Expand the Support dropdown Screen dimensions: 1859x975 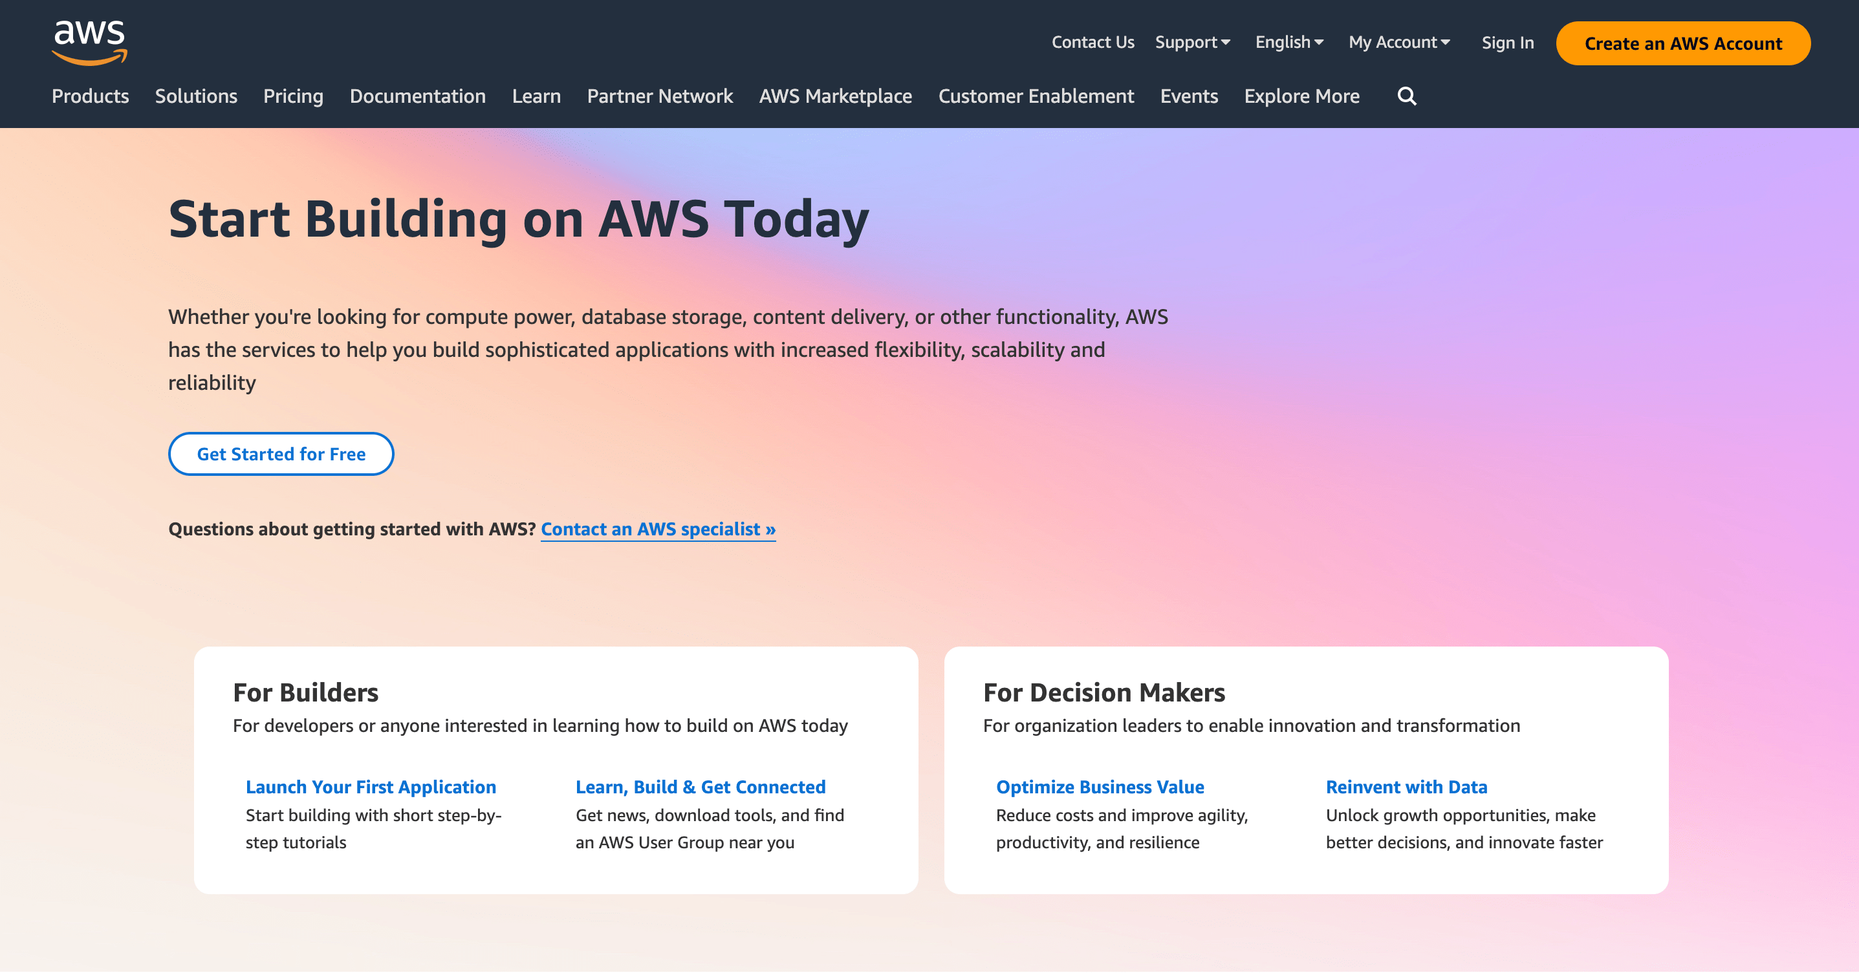click(1192, 43)
